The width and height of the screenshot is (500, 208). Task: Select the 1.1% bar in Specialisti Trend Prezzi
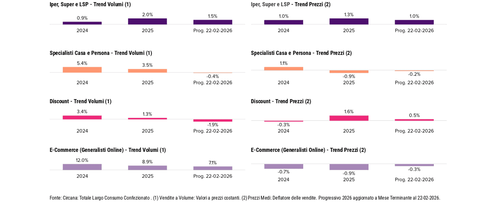pyautogui.click(x=283, y=69)
